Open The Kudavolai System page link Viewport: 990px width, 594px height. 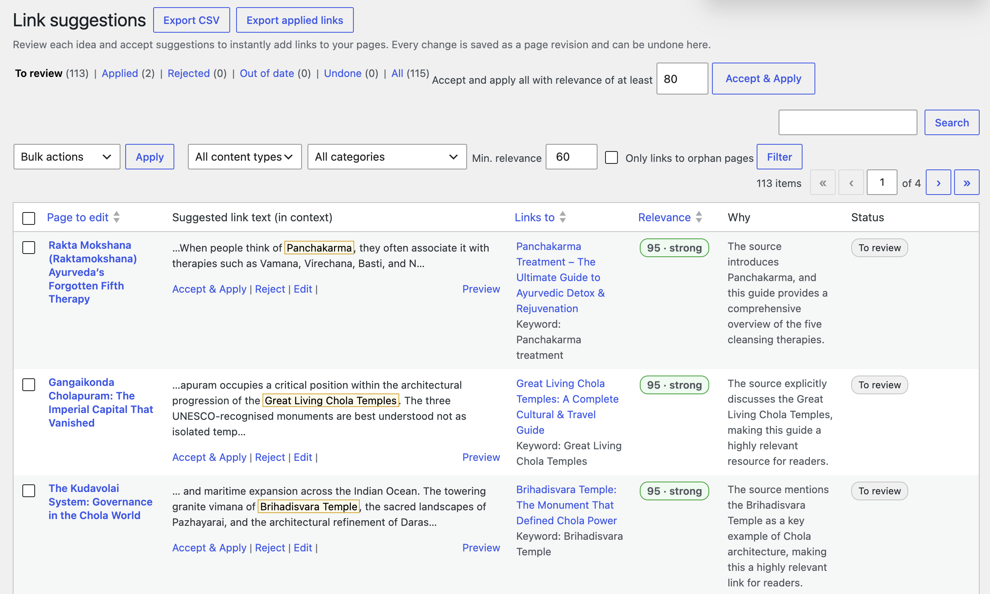point(100,502)
